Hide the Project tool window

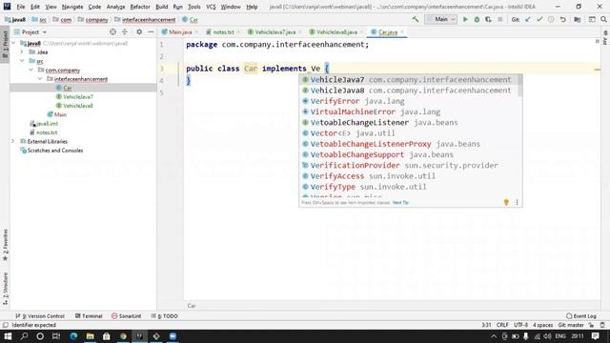tap(151, 31)
